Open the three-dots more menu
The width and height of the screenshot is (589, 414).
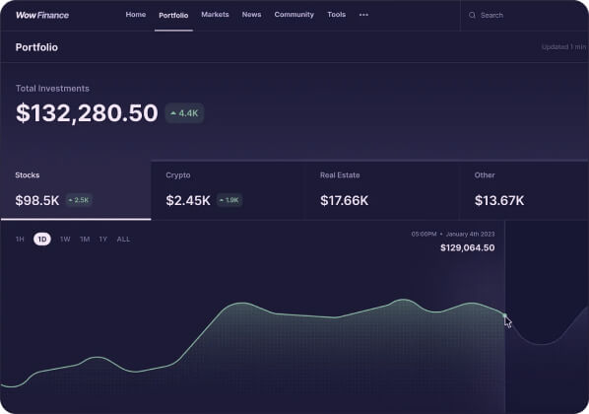(363, 15)
